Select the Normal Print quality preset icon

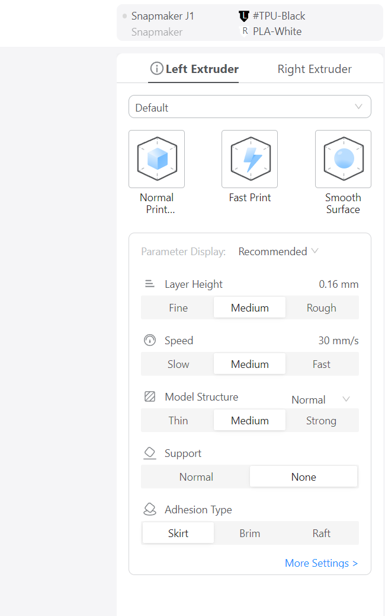tap(156, 158)
